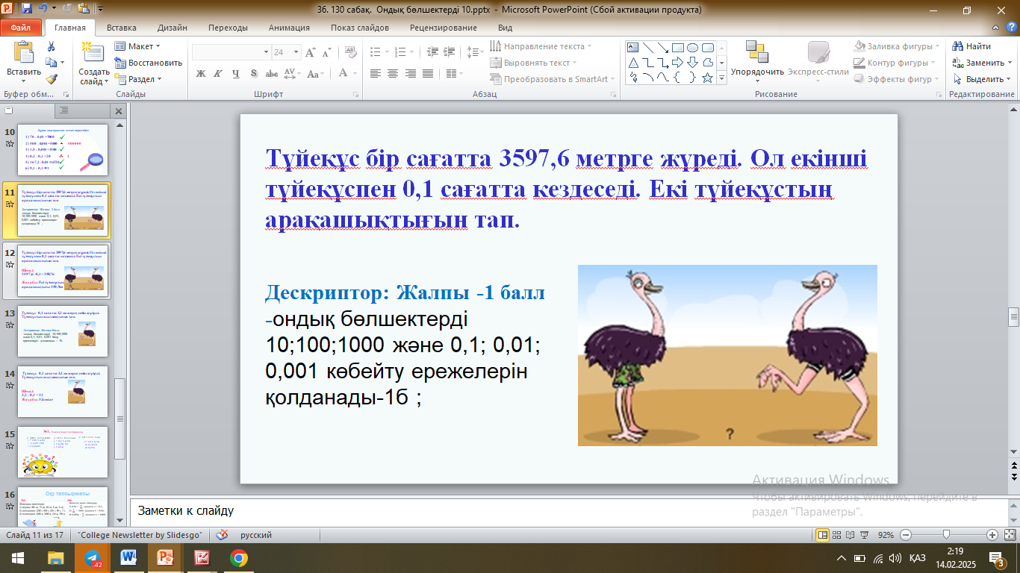
Task: Open the Вставка ribbon tab
Action: pyautogui.click(x=121, y=28)
